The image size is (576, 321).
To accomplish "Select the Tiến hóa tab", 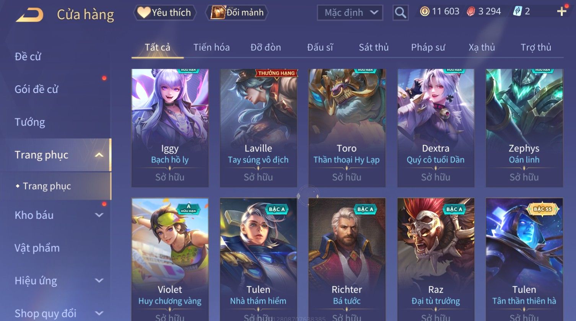I will pos(212,47).
